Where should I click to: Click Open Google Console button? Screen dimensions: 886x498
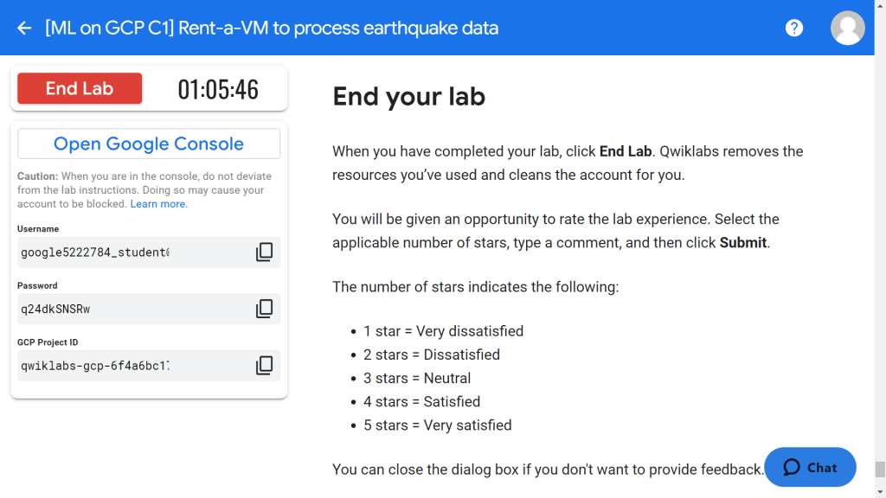[149, 144]
